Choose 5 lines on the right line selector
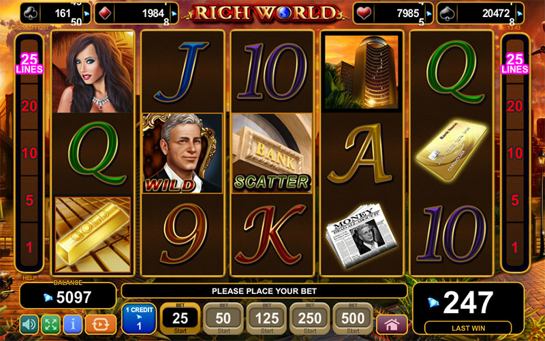The height and width of the screenshot is (341, 545). (515, 200)
